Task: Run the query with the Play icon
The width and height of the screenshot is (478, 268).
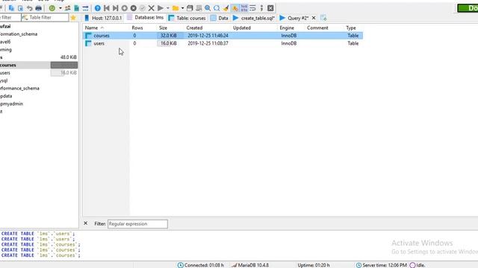Action: click(x=161, y=8)
